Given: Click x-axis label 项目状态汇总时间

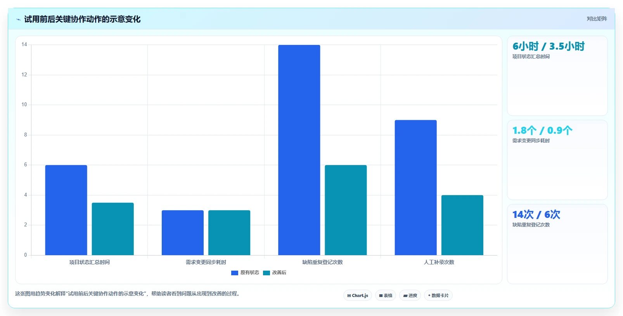Looking at the screenshot, I should click(x=90, y=262).
